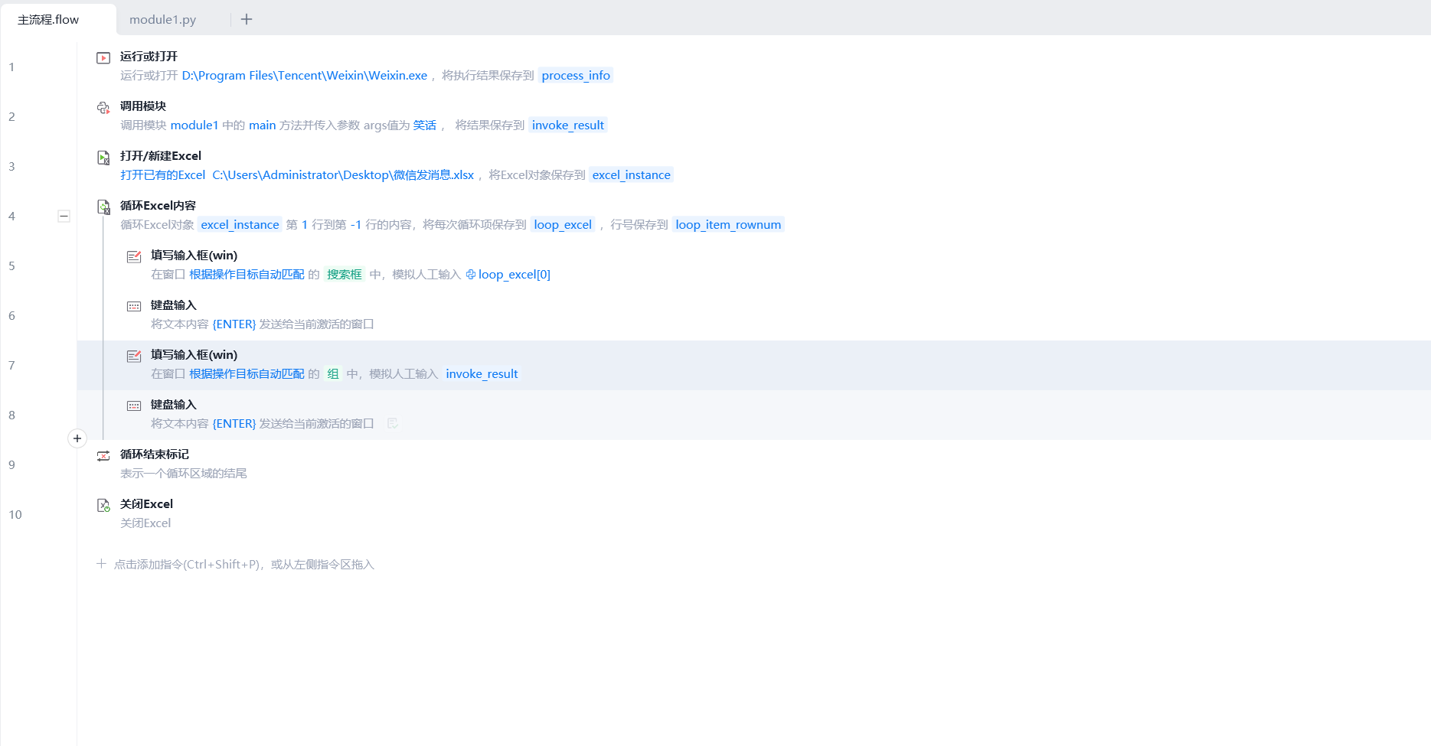Click the 循环Excel内容 step icon
1431x746 pixels.
point(103,207)
